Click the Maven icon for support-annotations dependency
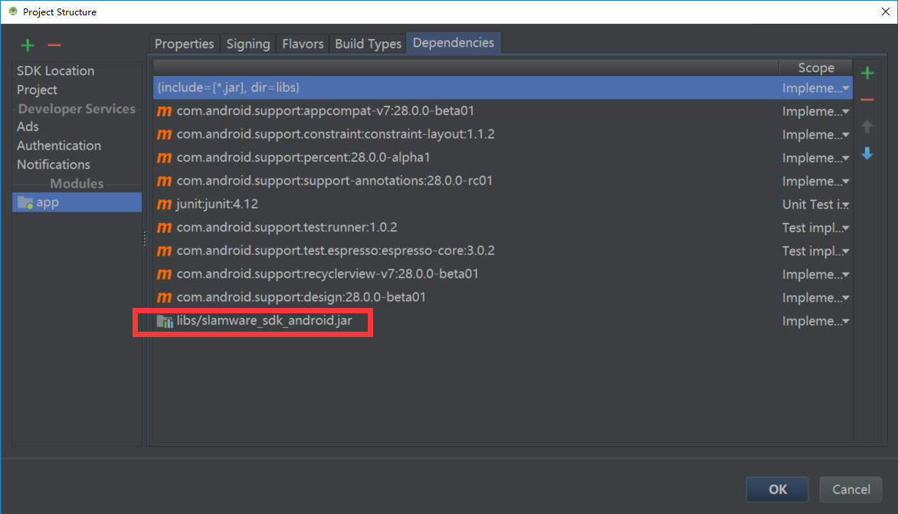 click(165, 181)
